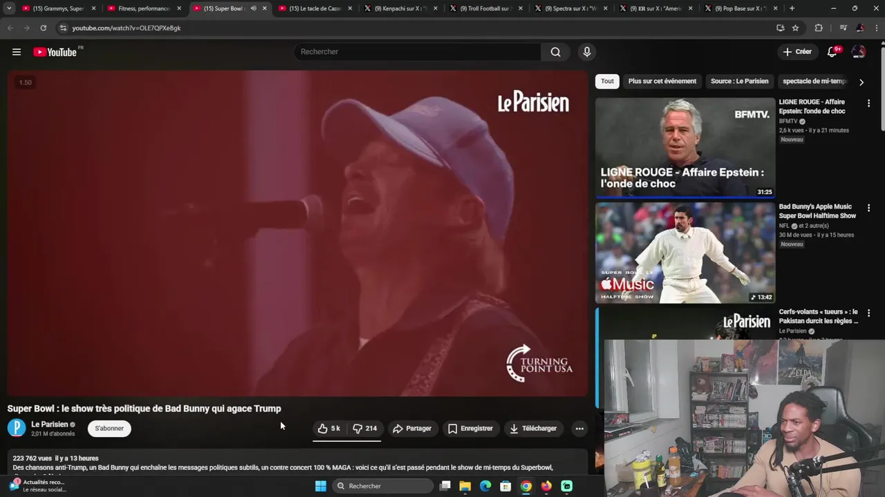Open options for Bad Bunny Halftime video

868,208
